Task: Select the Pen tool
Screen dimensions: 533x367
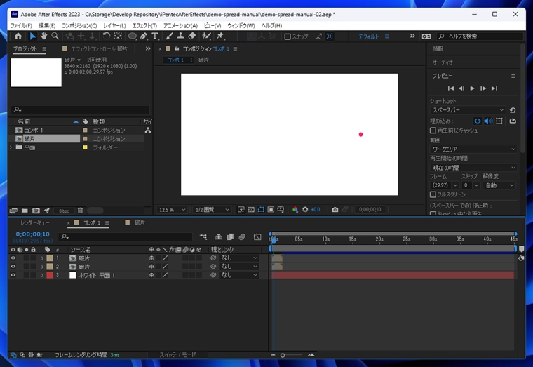Action: point(144,36)
